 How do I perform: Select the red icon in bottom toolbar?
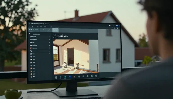[x=74, y=77]
